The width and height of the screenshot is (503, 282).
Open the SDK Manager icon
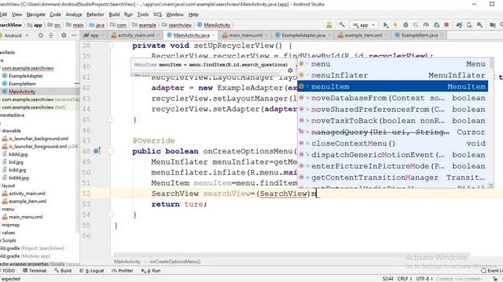(x=479, y=25)
